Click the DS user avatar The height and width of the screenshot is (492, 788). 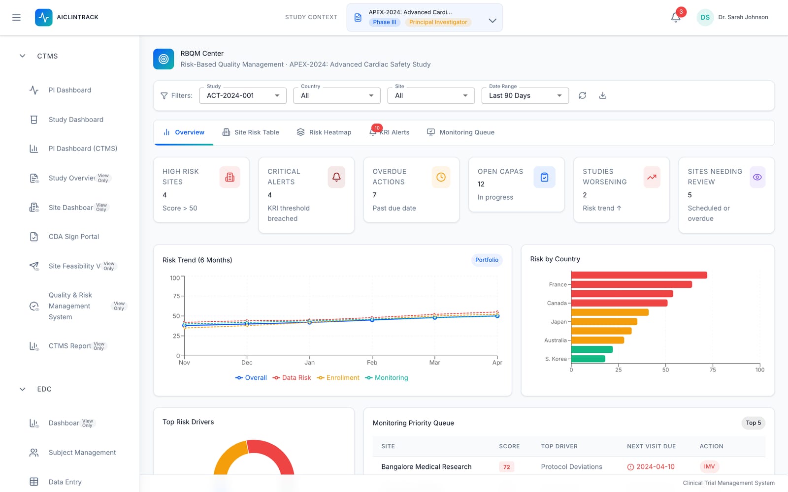click(x=705, y=17)
